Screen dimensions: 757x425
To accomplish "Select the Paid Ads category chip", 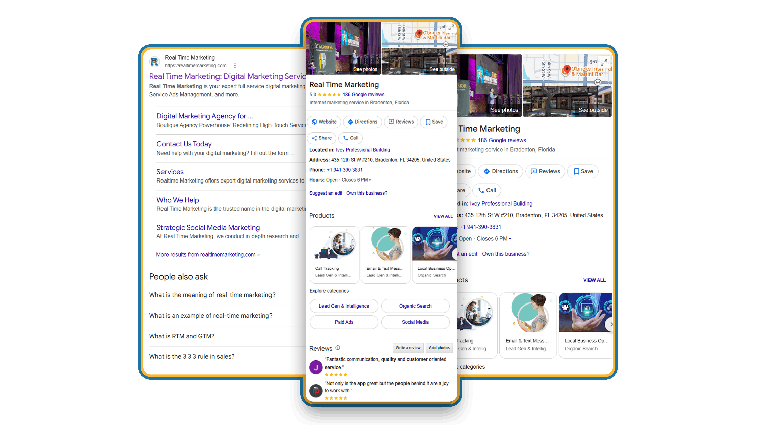I will [344, 322].
